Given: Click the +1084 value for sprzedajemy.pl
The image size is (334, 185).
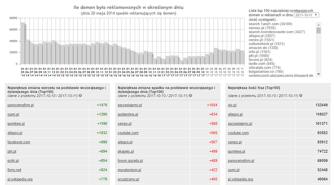Looking at the screenshot, I should (x=212, y=105).
